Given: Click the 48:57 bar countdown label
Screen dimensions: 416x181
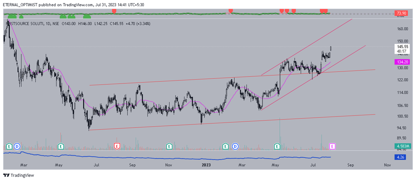Looking at the screenshot, I should (x=401, y=51).
